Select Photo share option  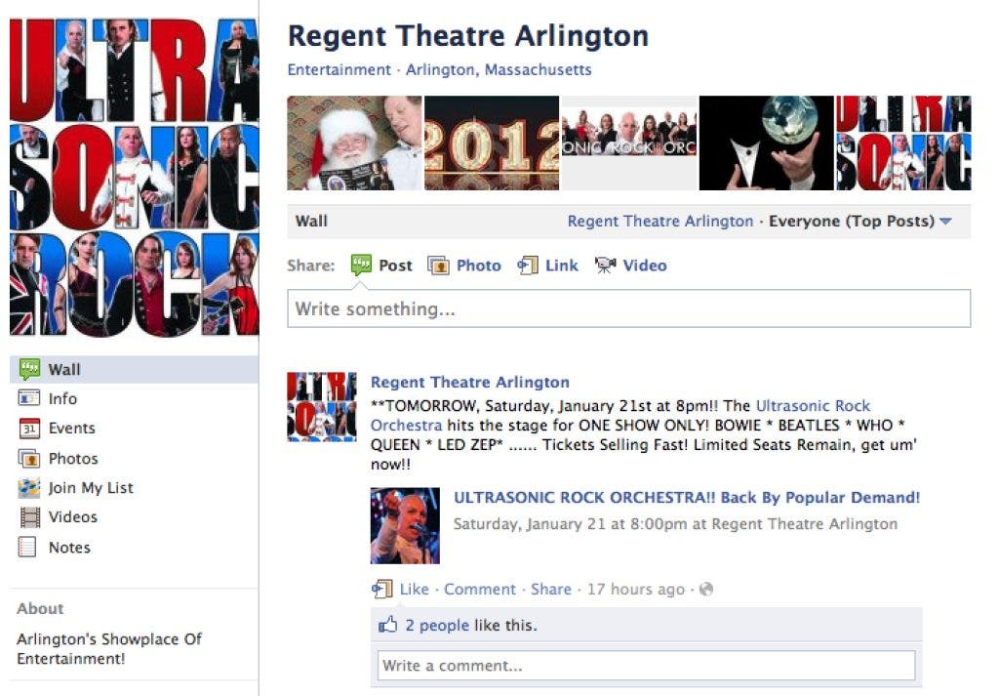[x=478, y=266]
